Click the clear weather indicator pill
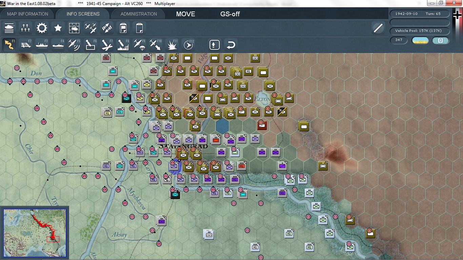This screenshot has width=463, height=260. [x=420, y=40]
